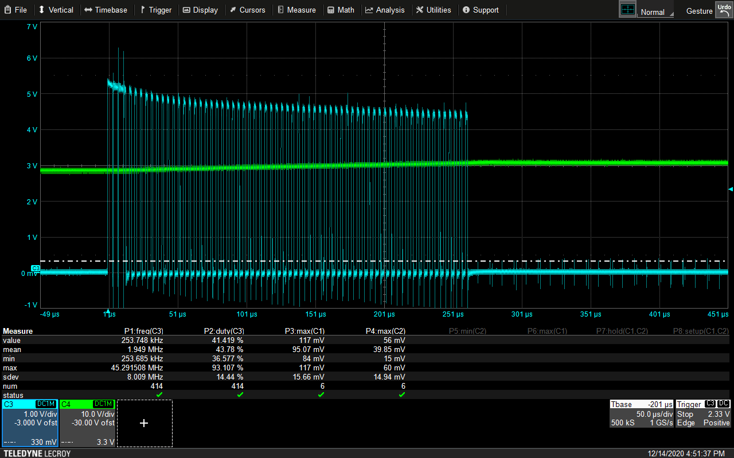Open the C4 channel descriptor box
The image size is (734, 458).
87,424
